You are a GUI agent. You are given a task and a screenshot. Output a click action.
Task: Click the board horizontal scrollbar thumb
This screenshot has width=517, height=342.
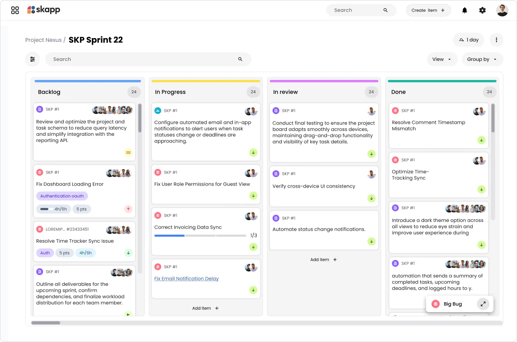[46, 323]
